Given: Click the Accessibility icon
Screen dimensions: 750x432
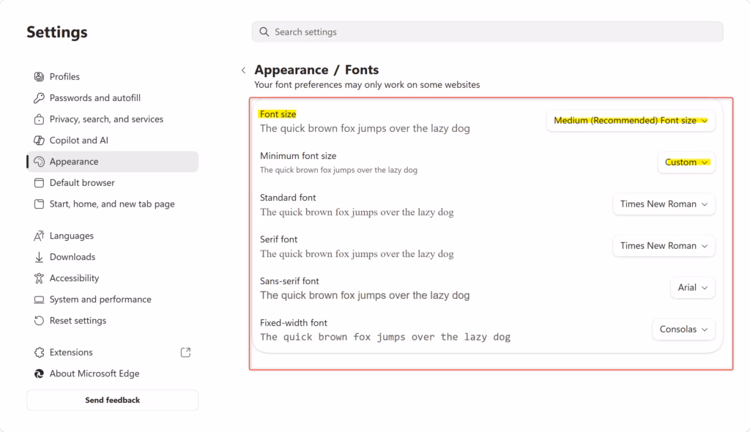Looking at the screenshot, I should coord(39,278).
